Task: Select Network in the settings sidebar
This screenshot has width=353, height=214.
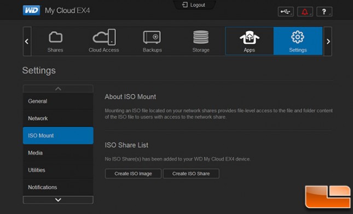Action: click(58, 118)
